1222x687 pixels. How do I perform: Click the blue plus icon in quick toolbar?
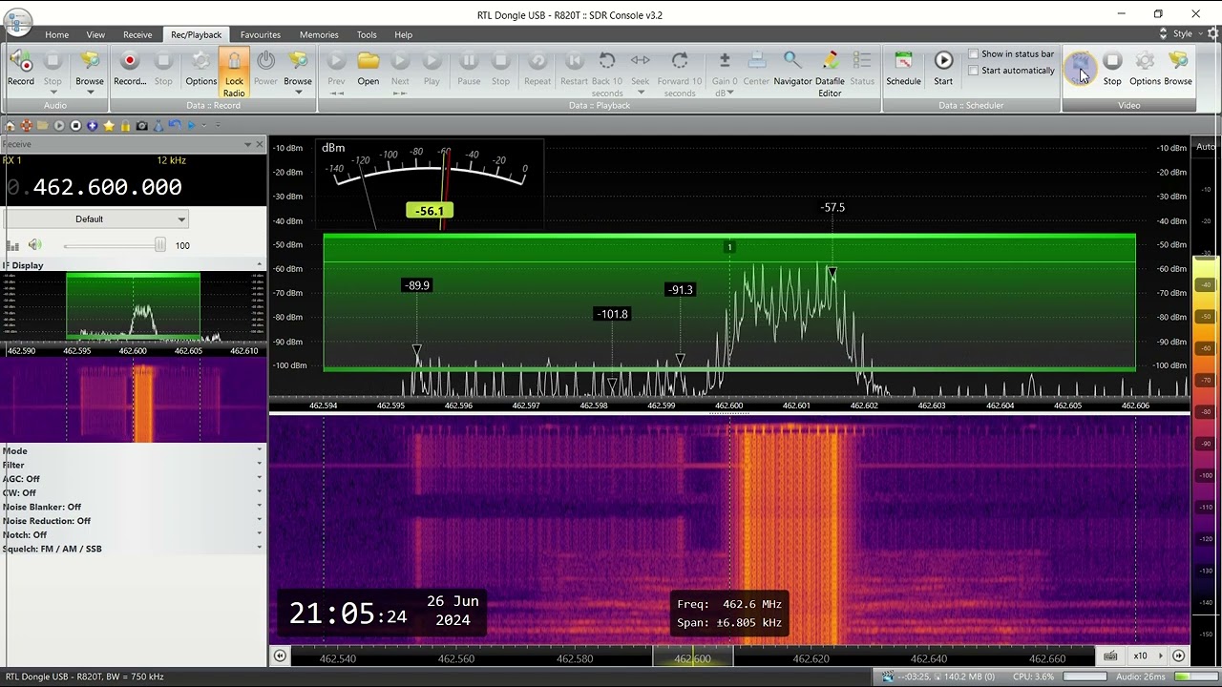tap(93, 125)
